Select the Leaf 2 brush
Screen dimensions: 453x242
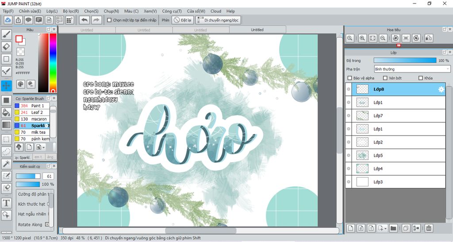click(x=32, y=112)
